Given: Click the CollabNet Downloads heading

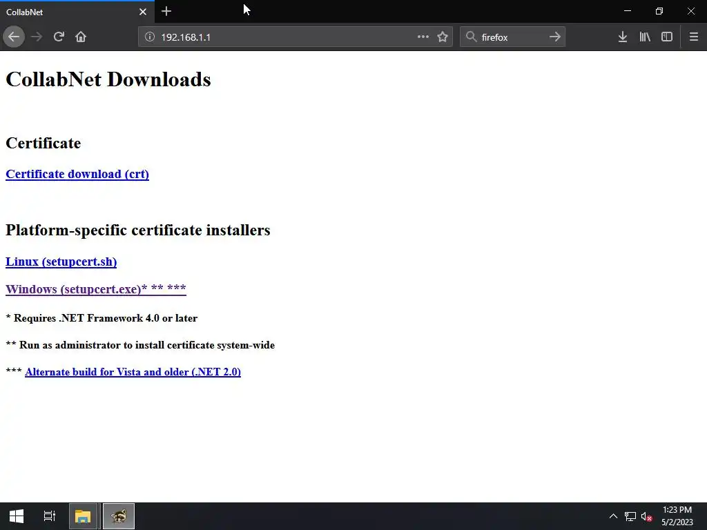Looking at the screenshot, I should (x=108, y=79).
